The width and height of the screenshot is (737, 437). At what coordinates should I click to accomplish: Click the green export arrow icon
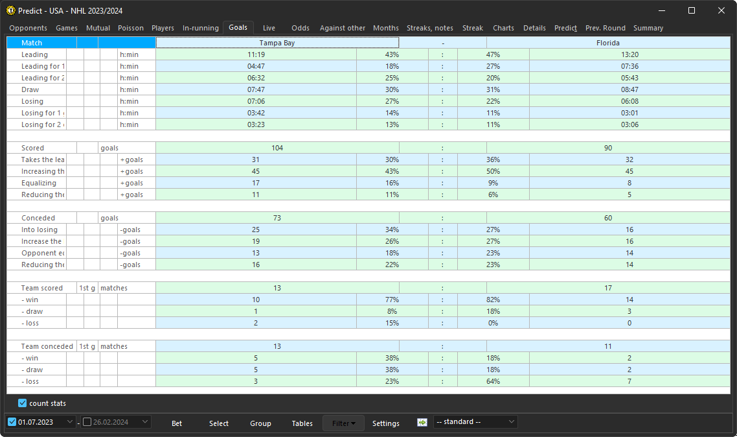[422, 422]
